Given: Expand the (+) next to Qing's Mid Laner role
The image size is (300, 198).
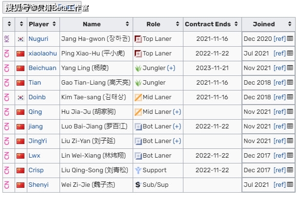Looking at the screenshot, I should click(x=177, y=111).
